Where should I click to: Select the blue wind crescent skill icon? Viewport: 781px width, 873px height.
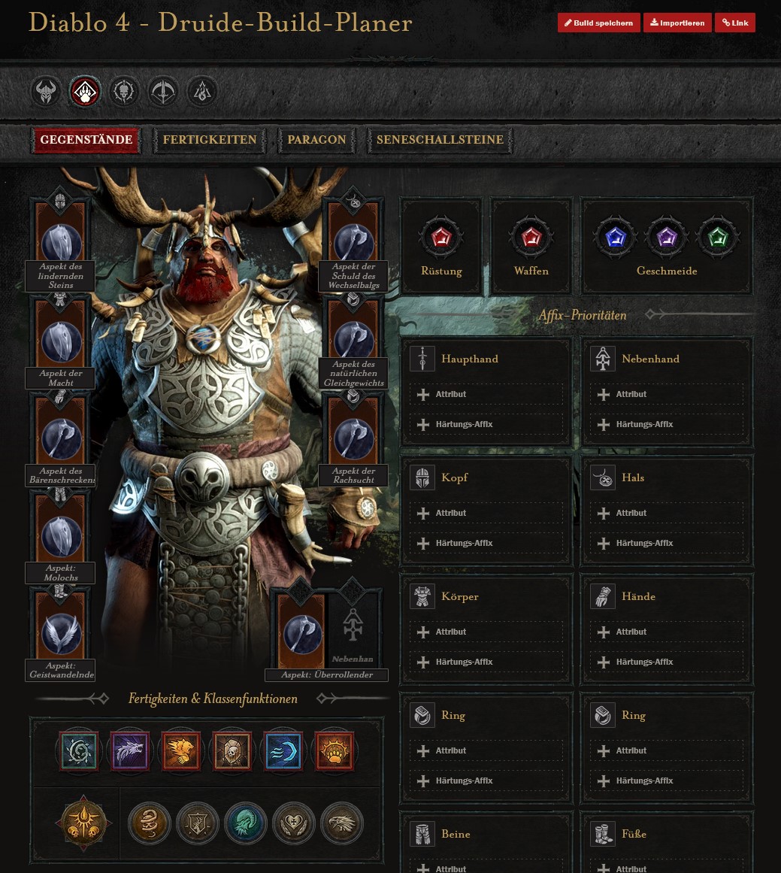283,751
